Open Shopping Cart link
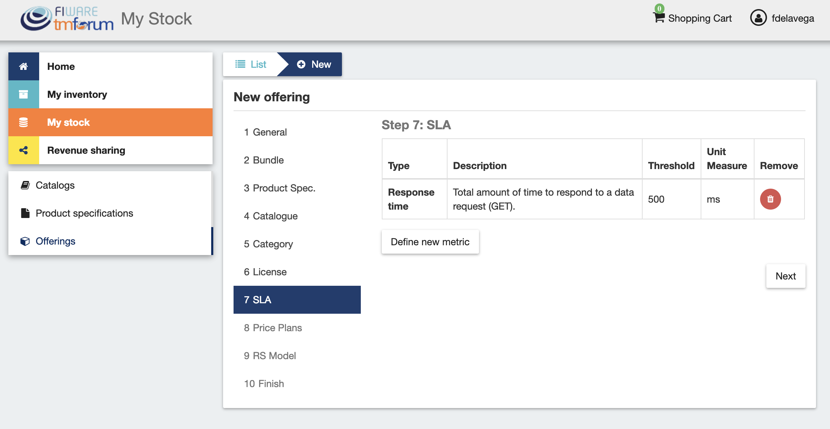Image resolution: width=830 pixels, height=429 pixels. pos(693,18)
